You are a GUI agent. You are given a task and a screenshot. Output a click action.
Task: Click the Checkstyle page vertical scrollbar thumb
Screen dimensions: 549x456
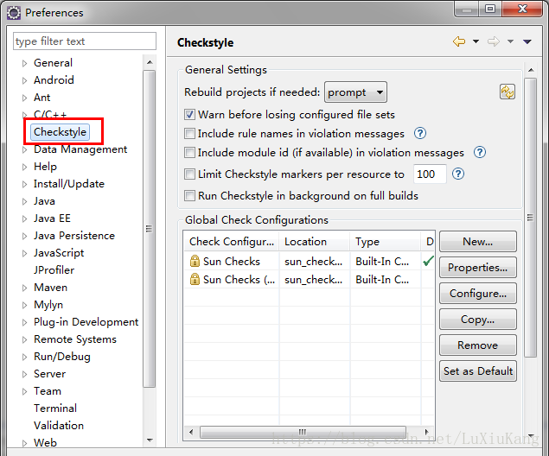(531, 217)
